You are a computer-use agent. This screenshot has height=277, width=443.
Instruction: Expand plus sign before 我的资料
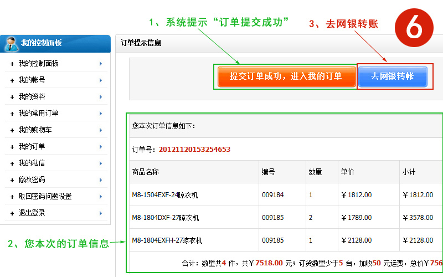12,98
